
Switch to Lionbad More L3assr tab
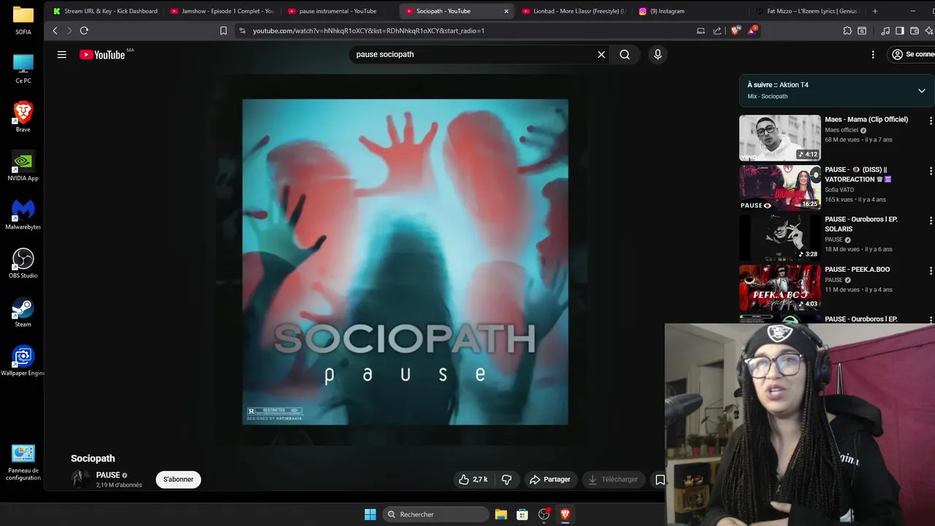pyautogui.click(x=574, y=11)
